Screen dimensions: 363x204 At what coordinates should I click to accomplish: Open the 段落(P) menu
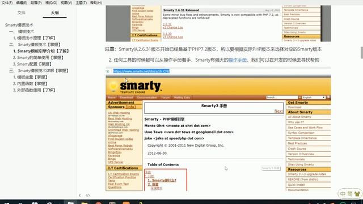[36, 3]
